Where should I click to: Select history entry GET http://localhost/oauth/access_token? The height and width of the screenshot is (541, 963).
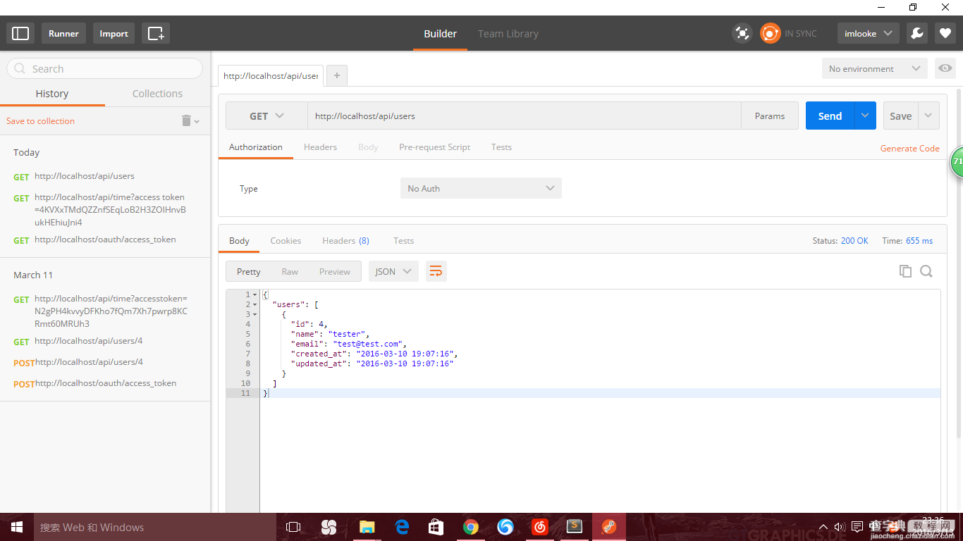(105, 240)
